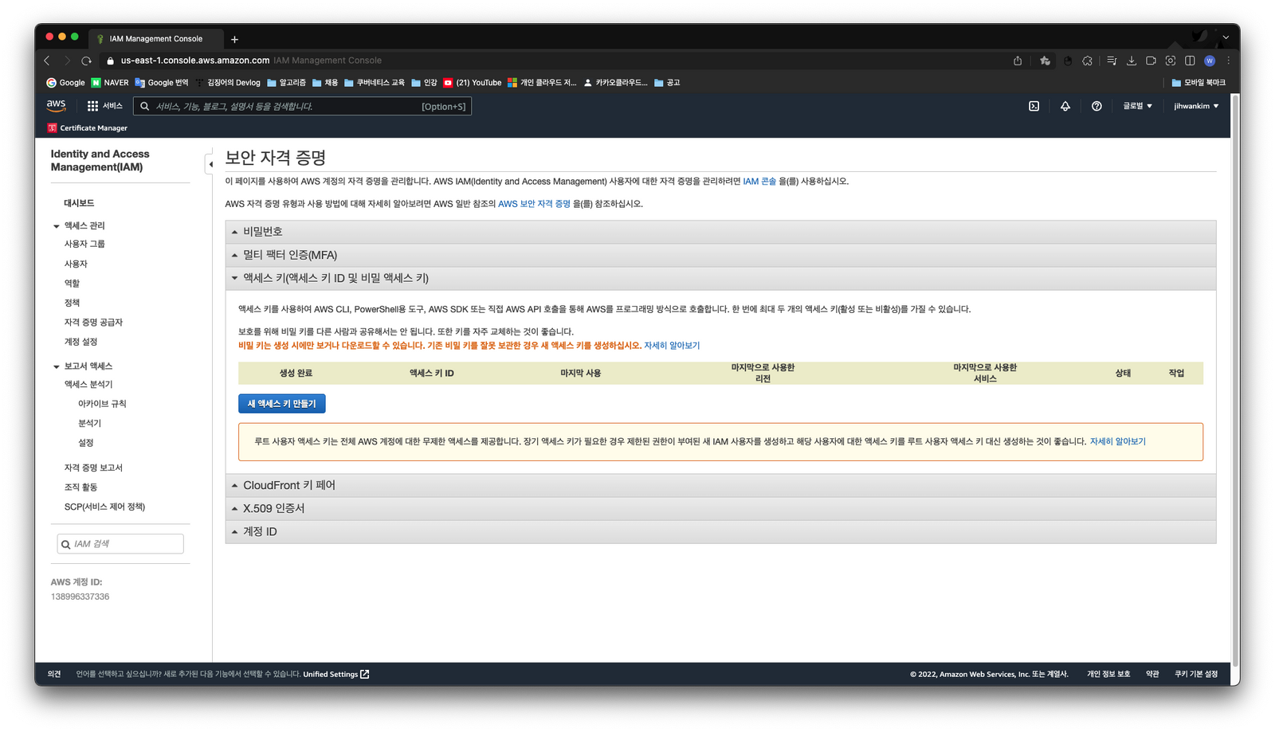Open the browser extensions puzzle icon
This screenshot has height=732, width=1275.
pyautogui.click(x=1087, y=61)
